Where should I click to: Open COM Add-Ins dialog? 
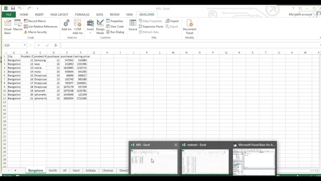click(x=77, y=27)
